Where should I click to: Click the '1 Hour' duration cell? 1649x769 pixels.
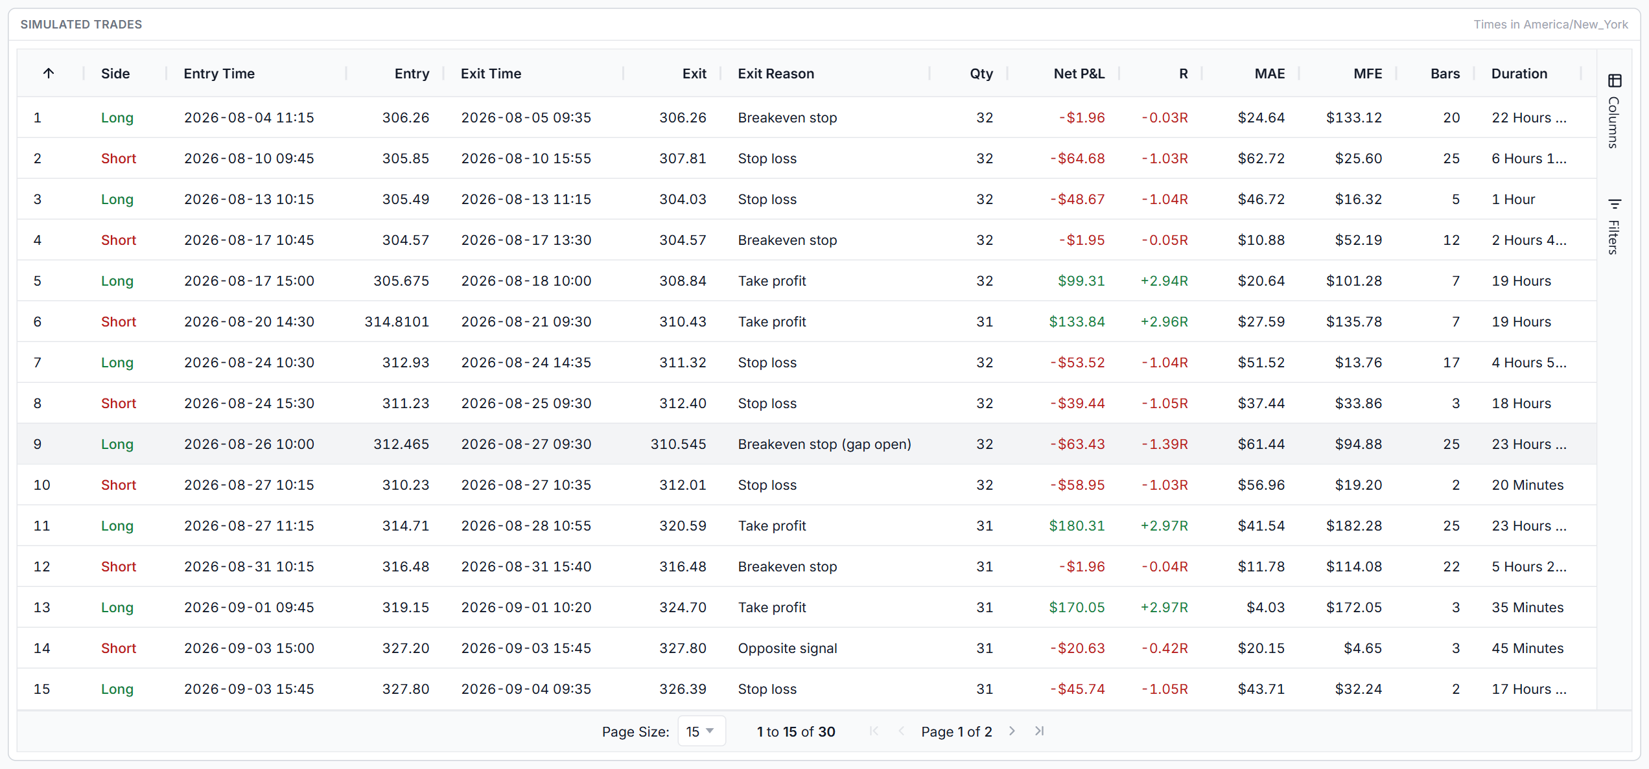click(1513, 200)
